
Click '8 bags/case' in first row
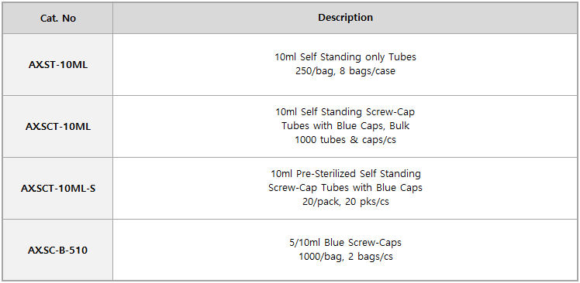coord(370,71)
